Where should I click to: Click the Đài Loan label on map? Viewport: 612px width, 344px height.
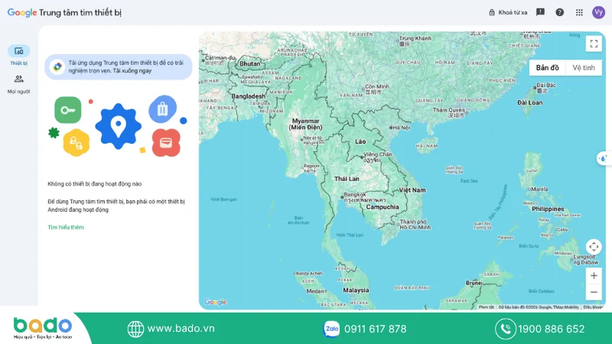(x=529, y=102)
